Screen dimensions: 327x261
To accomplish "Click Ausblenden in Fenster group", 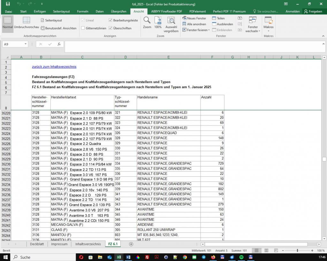I will point(223,24).
